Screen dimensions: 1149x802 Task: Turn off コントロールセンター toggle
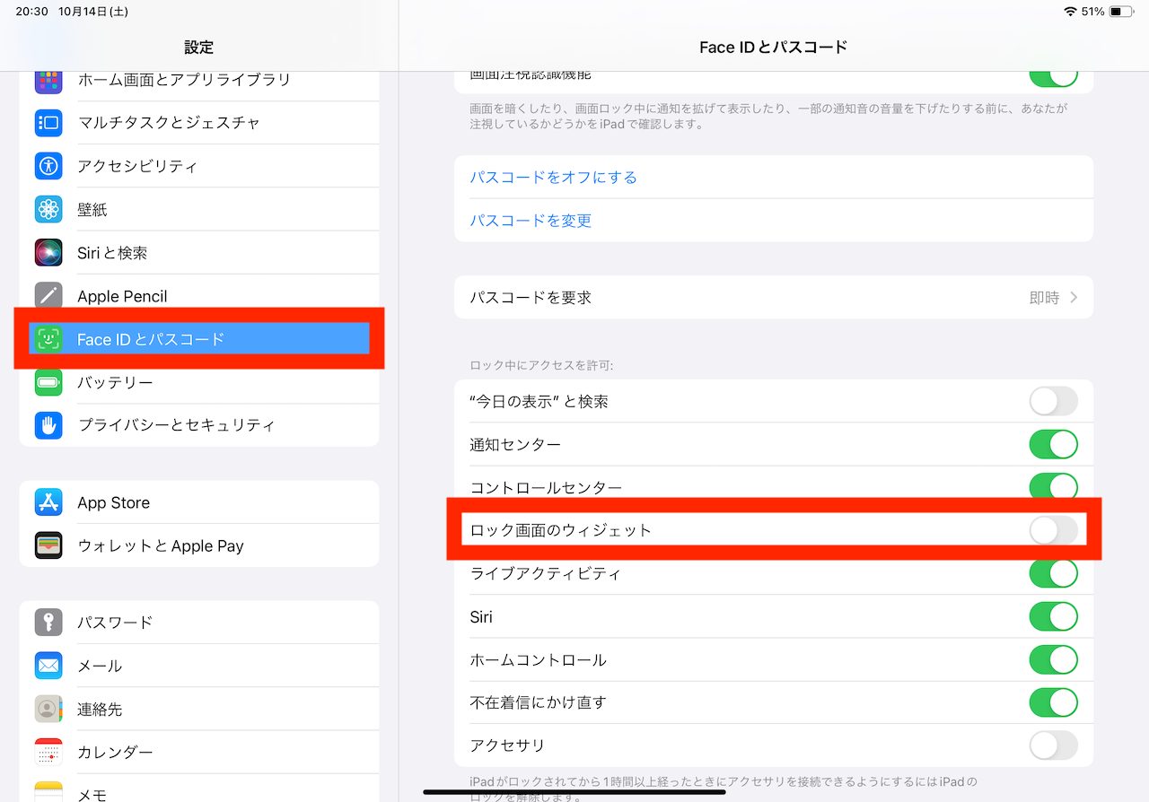(1053, 486)
